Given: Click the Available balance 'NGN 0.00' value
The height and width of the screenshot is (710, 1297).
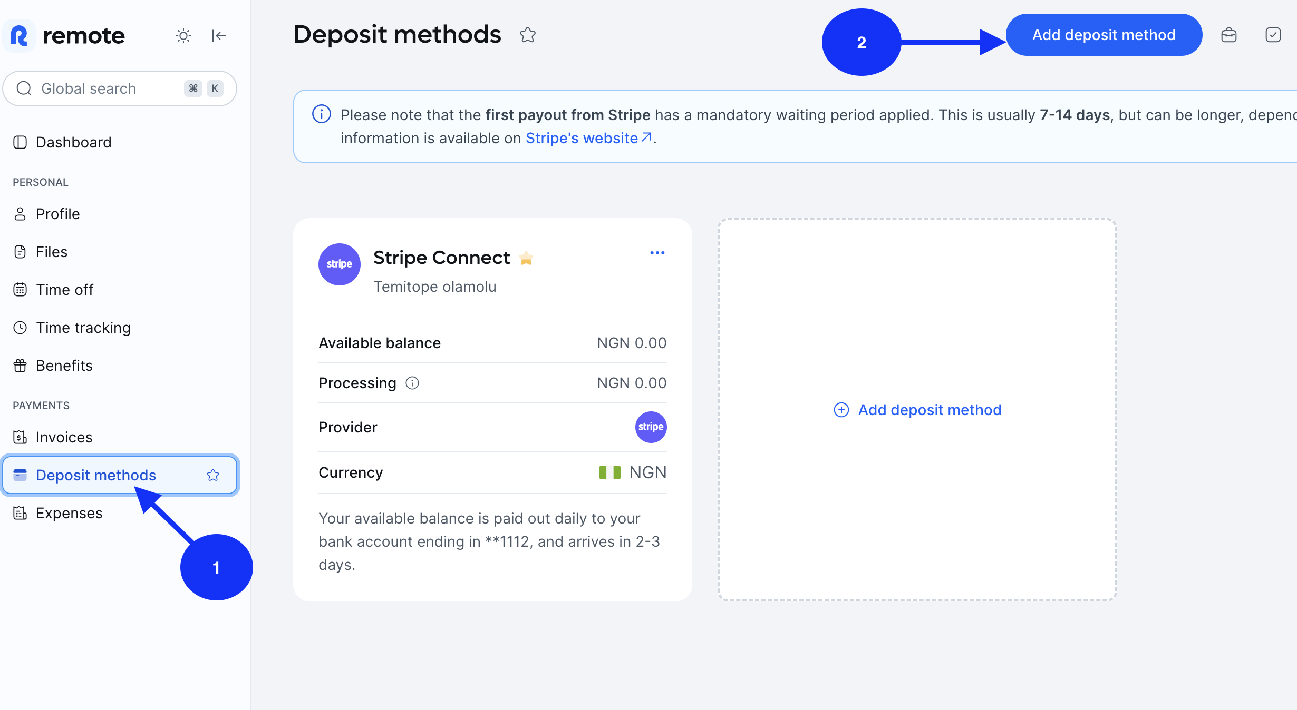Looking at the screenshot, I should pyautogui.click(x=632, y=343).
